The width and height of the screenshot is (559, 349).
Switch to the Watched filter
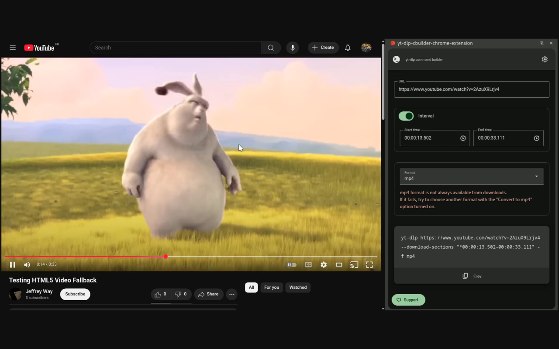(x=298, y=287)
